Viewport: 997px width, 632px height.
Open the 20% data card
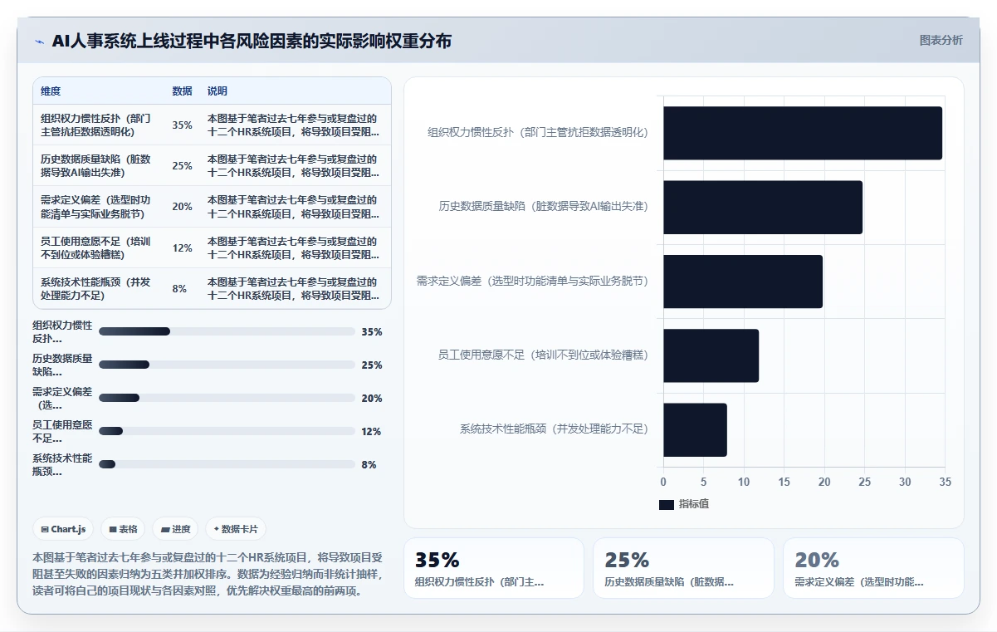click(873, 568)
